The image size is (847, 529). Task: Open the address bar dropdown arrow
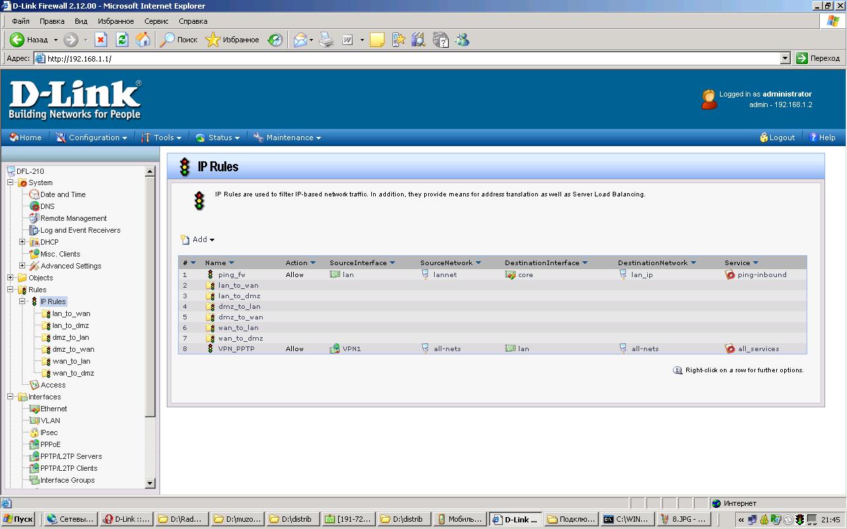785,58
